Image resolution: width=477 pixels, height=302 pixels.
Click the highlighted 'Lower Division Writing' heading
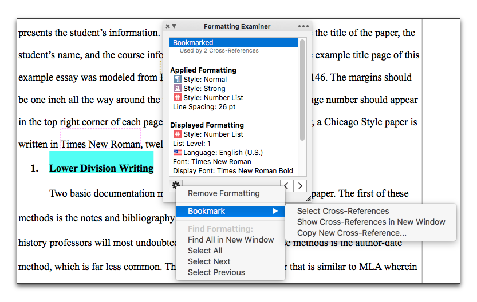tap(101, 168)
